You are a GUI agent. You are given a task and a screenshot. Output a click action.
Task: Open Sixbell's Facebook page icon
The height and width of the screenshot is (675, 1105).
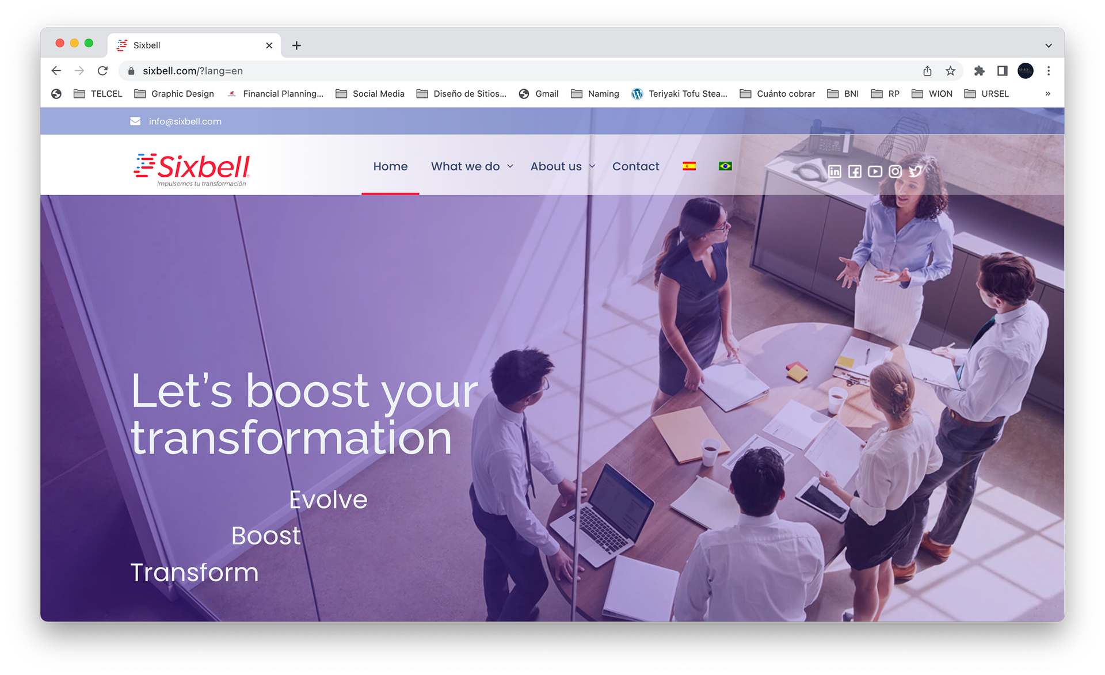[855, 171]
